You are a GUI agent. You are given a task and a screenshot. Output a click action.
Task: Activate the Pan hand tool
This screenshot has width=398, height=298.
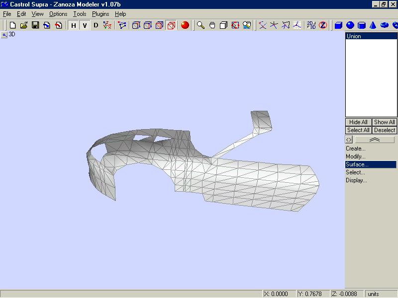tap(212, 25)
